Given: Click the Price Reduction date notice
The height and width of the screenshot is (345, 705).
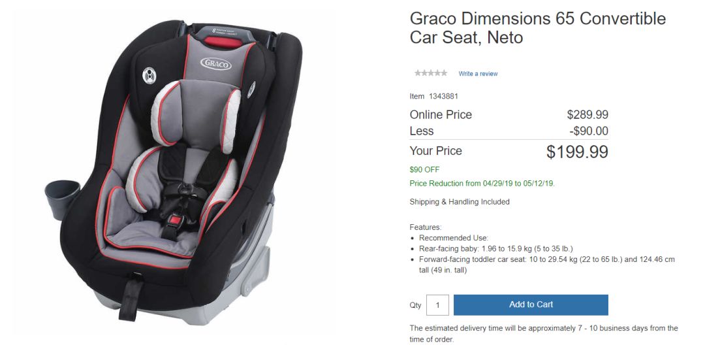Looking at the screenshot, I should [x=482, y=184].
